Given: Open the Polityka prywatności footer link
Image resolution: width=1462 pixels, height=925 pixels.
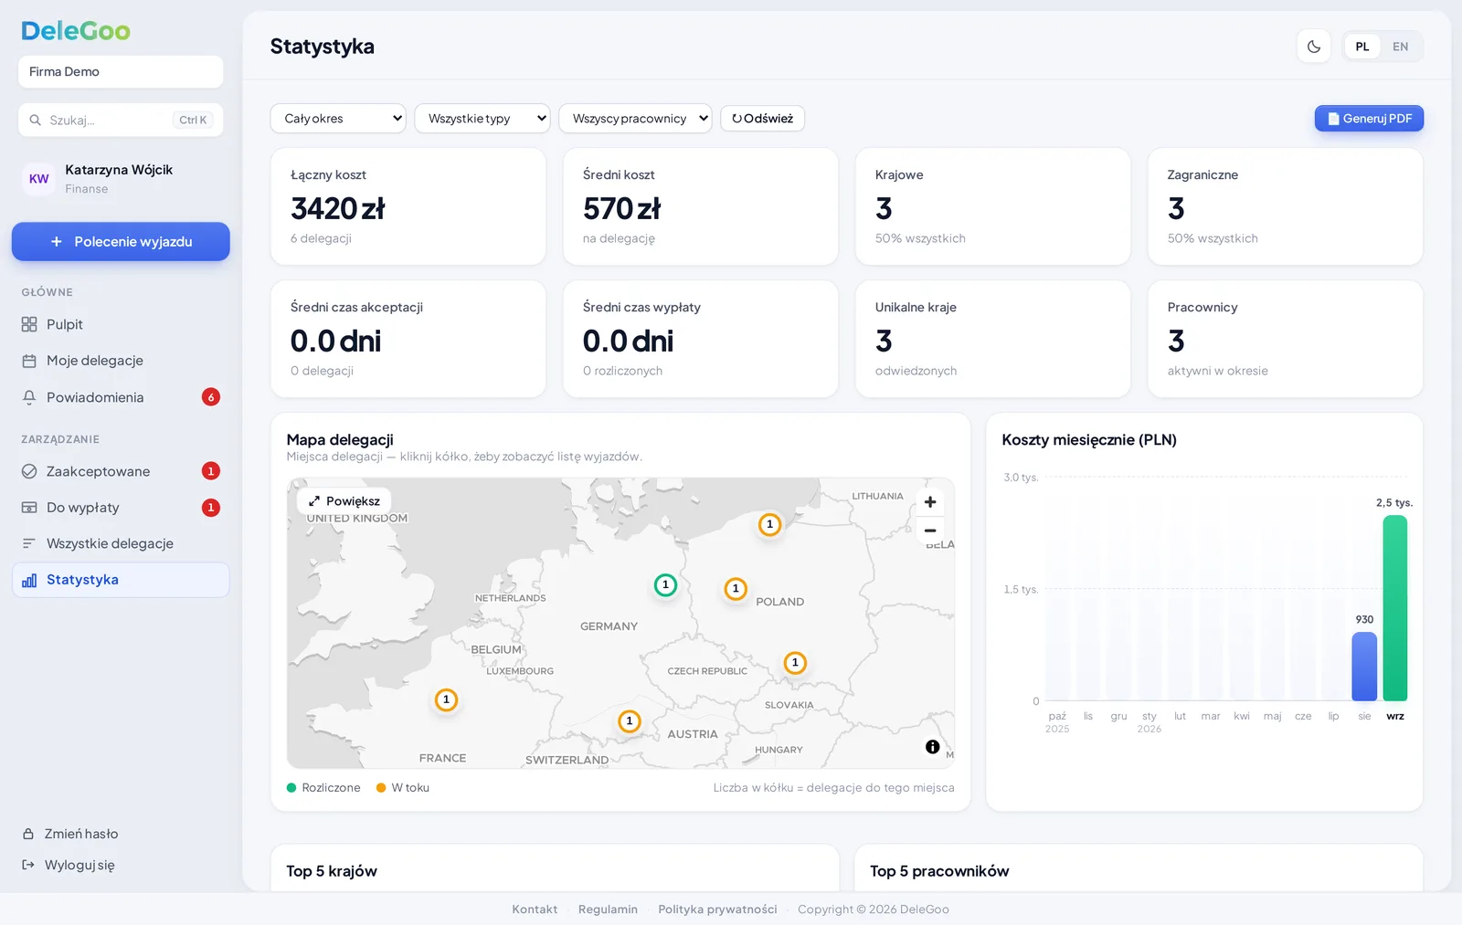Looking at the screenshot, I should click(717, 909).
